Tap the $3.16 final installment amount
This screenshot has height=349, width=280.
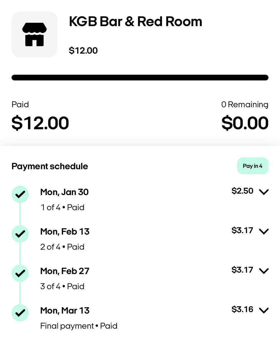click(242, 310)
